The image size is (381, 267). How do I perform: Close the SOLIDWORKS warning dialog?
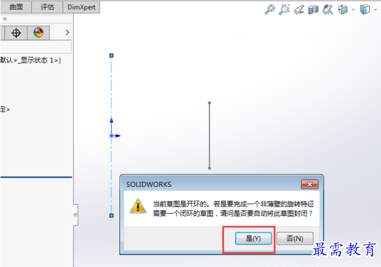click(309, 185)
